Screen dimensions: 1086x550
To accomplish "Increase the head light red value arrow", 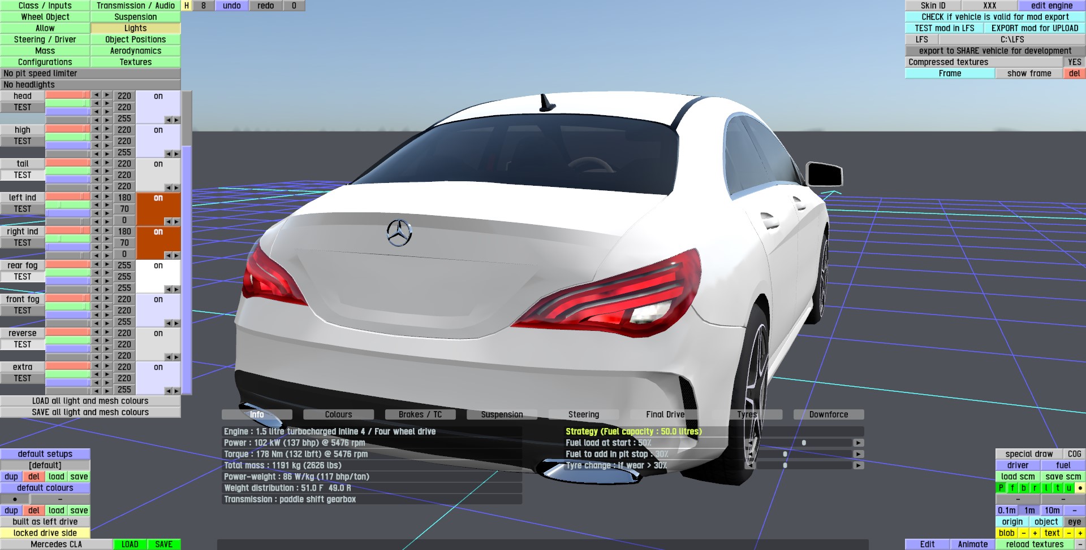I will [x=107, y=95].
